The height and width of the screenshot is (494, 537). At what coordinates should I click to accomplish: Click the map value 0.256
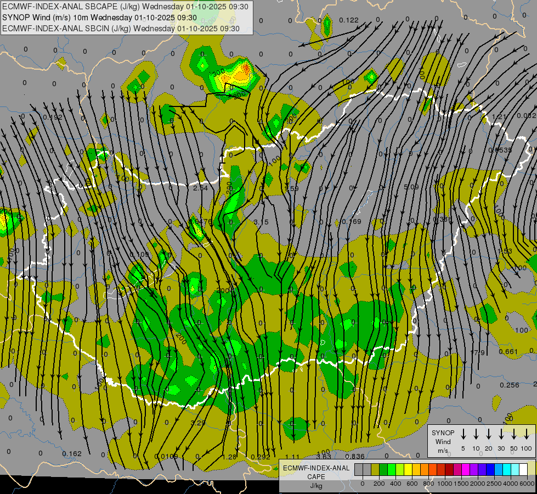coord(509,385)
